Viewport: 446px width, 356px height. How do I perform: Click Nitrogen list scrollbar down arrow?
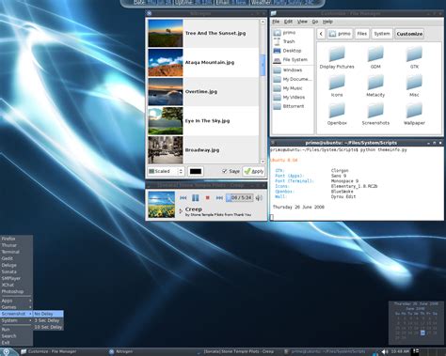[263, 162]
